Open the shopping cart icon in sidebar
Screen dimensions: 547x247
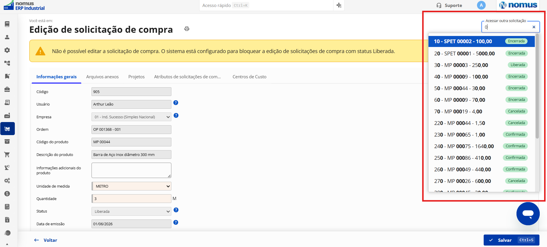[x=7, y=155]
